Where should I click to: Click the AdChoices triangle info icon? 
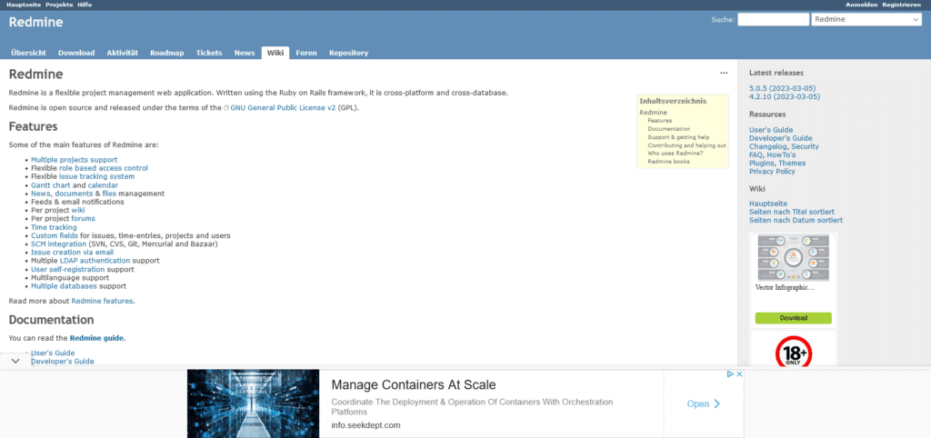click(729, 374)
